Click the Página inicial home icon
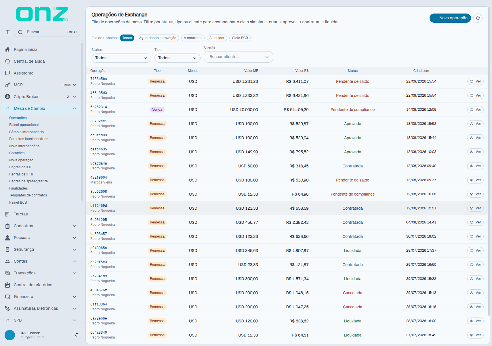The height and width of the screenshot is (346, 492). (x=7, y=49)
